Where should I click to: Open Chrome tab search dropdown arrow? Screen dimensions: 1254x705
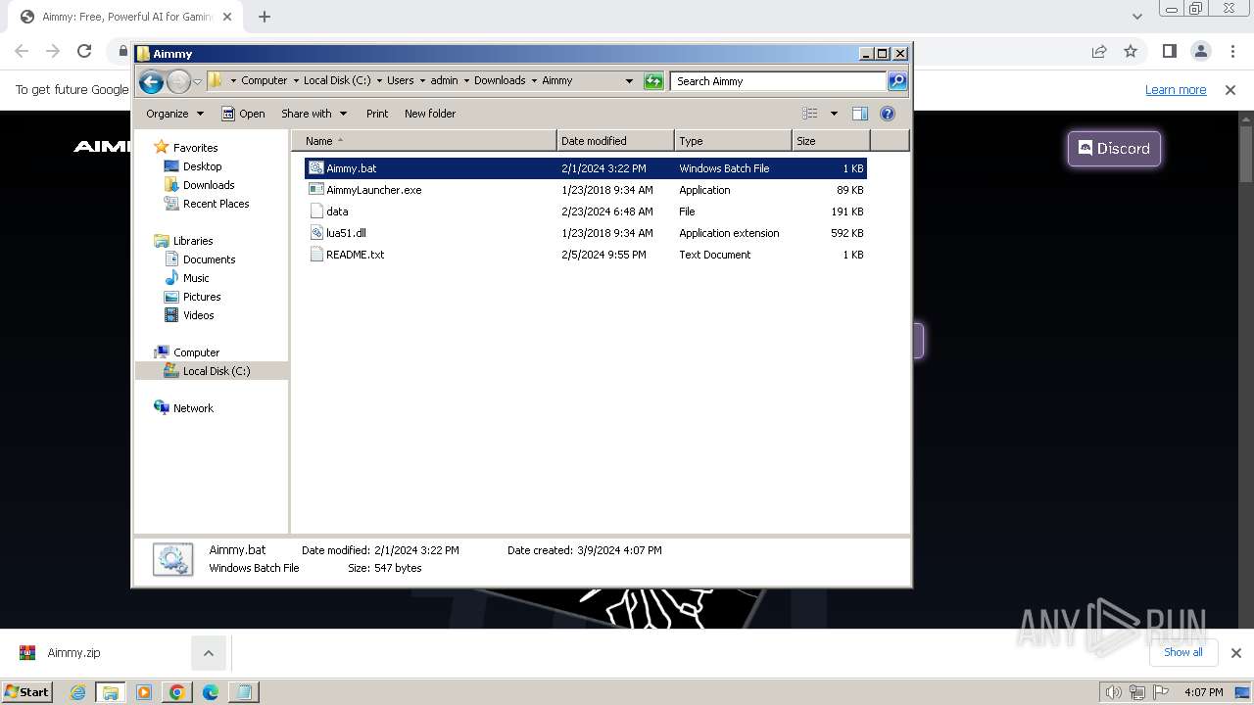1136,17
